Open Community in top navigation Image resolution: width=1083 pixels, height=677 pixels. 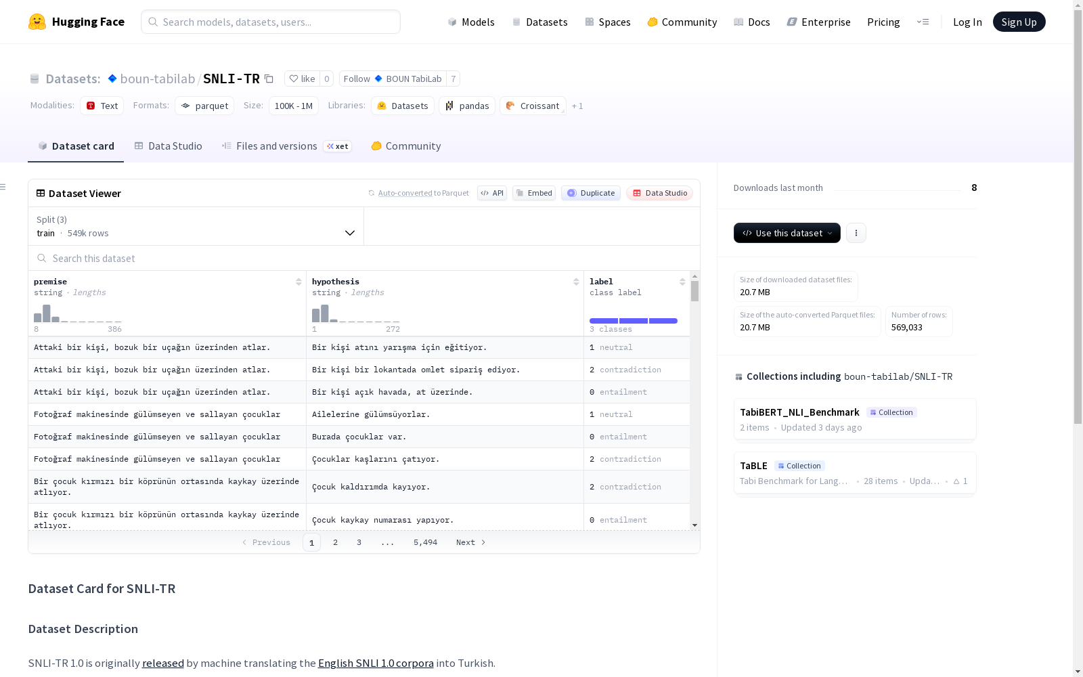[x=682, y=22]
